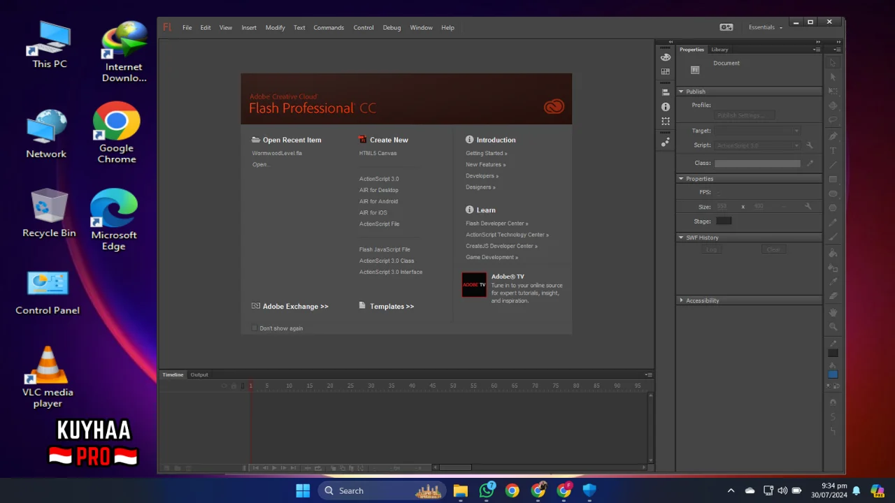Select the Rectangle tool
The width and height of the screenshot is (895, 503).
(833, 180)
